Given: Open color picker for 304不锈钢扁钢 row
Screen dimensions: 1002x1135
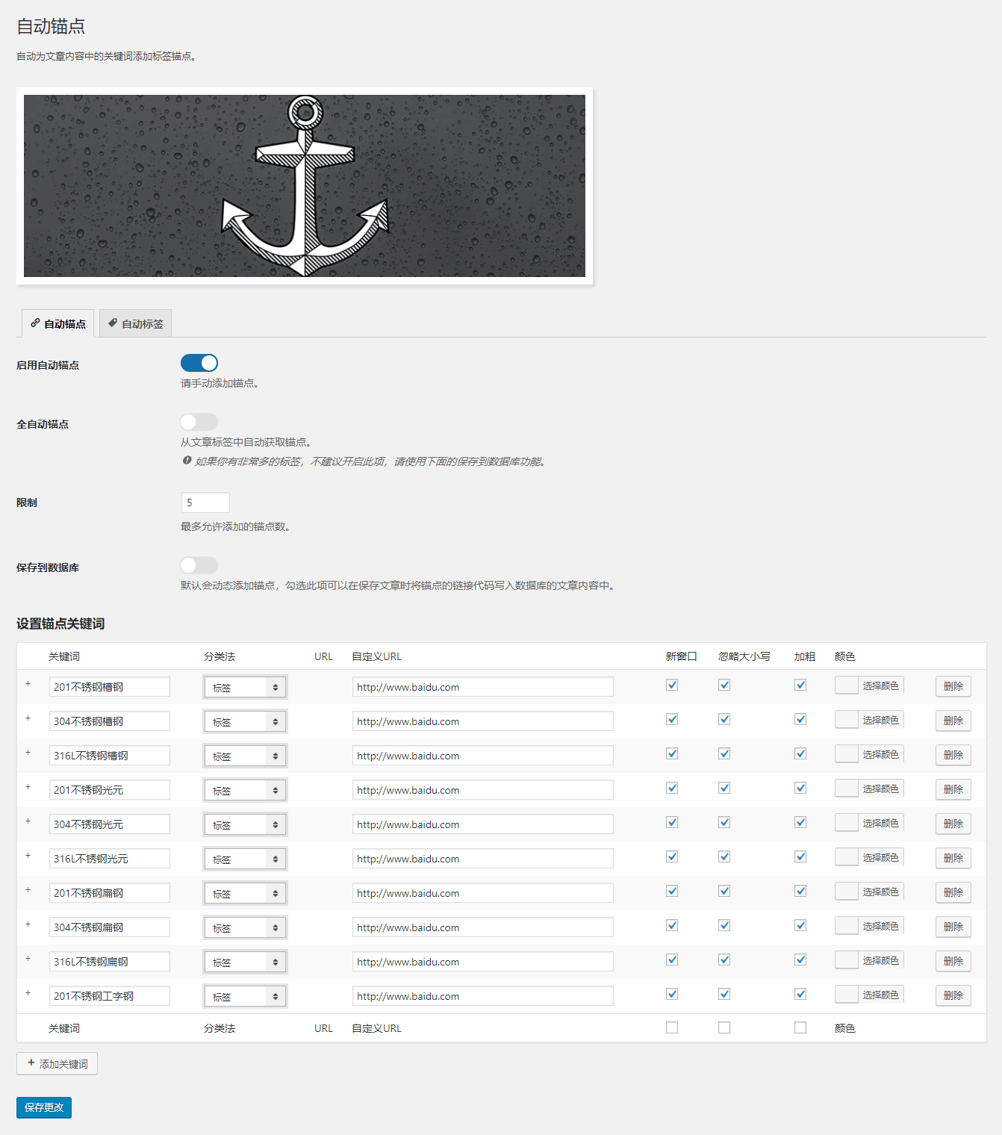Looking at the screenshot, I should point(869,926).
